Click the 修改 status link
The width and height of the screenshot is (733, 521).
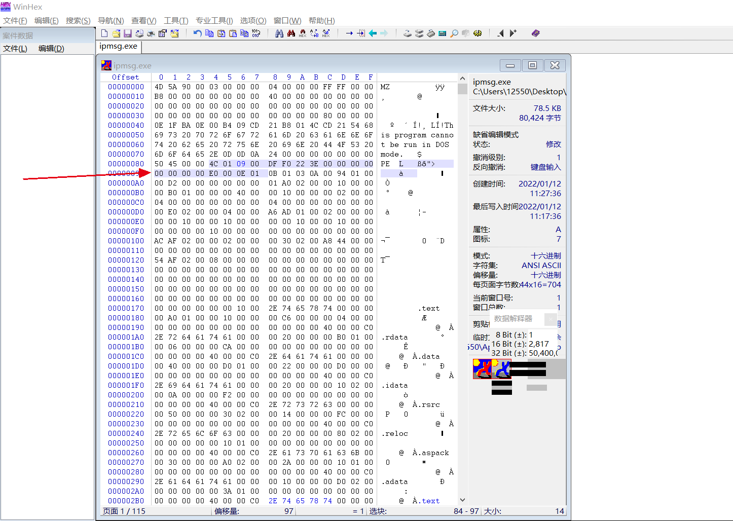pyautogui.click(x=554, y=144)
